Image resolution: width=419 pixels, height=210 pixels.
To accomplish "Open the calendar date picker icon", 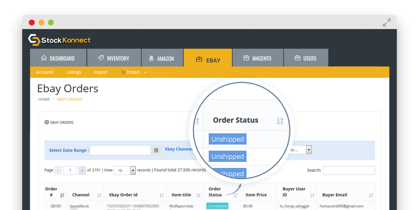I will point(156,150).
